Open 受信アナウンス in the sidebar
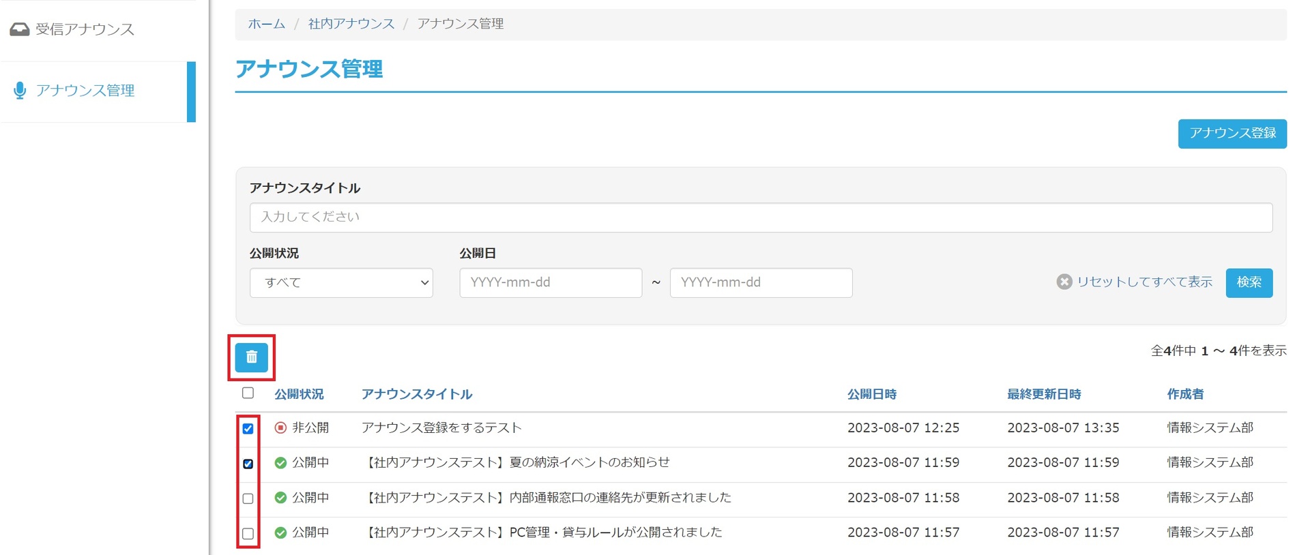Viewport: 1310px width, 555px height. pyautogui.click(x=85, y=29)
